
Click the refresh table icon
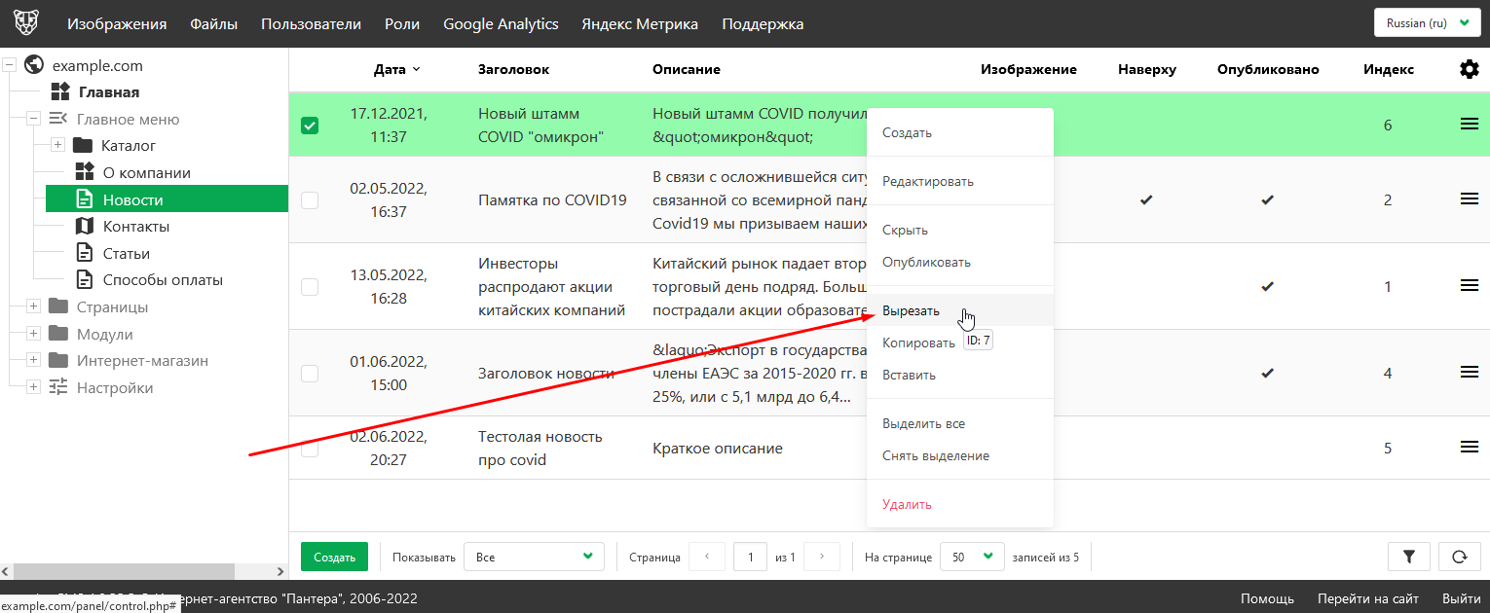(1459, 557)
